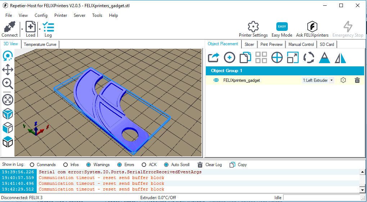The height and width of the screenshot is (202, 367).
Task: Click the Save/Export object icon
Action: (x=214, y=57)
